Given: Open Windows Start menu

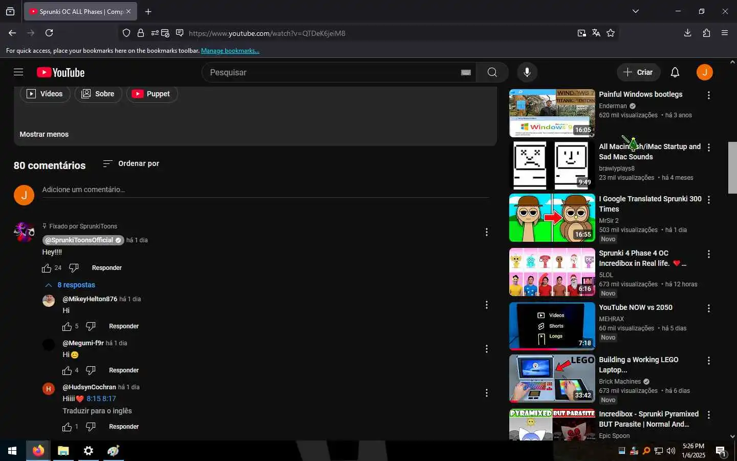Looking at the screenshot, I should coord(12,451).
